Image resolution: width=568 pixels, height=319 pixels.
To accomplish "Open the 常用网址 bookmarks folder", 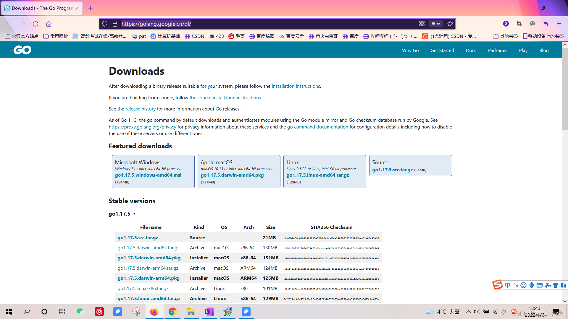I will 56,36.
